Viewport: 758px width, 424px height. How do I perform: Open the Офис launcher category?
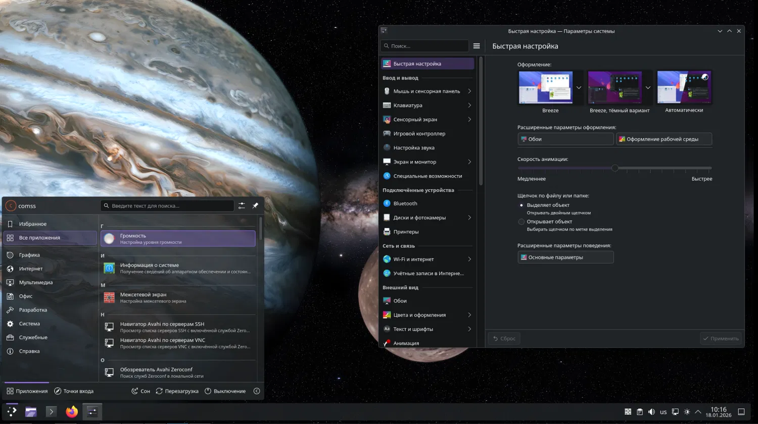coord(50,296)
